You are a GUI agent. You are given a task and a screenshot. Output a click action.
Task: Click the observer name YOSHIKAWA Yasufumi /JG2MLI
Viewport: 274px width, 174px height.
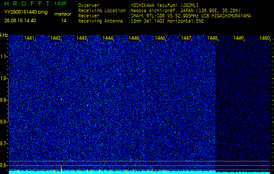click(x=165, y=5)
